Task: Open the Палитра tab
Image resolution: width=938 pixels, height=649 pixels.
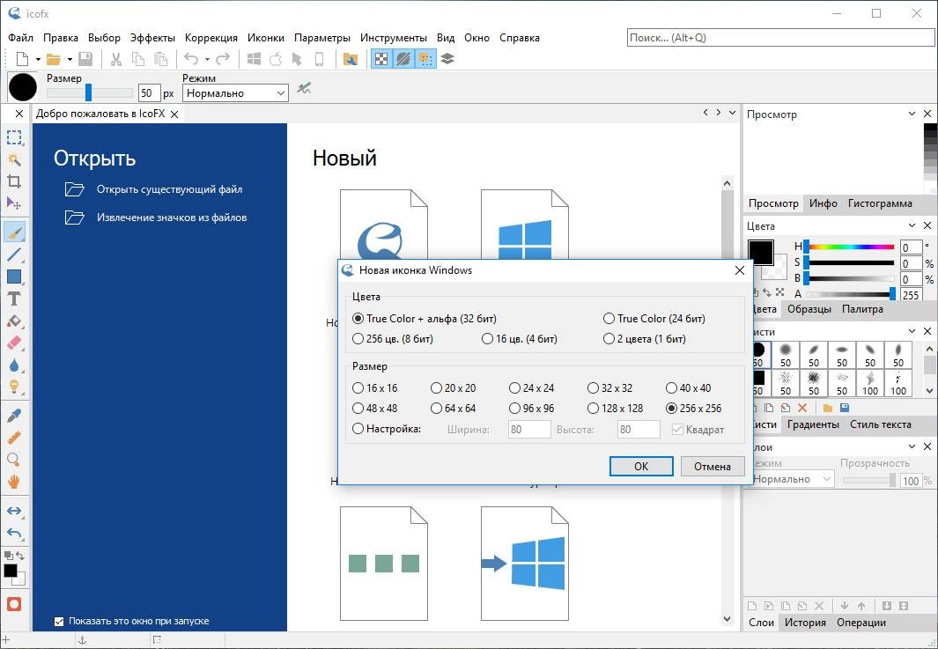Action: click(862, 309)
